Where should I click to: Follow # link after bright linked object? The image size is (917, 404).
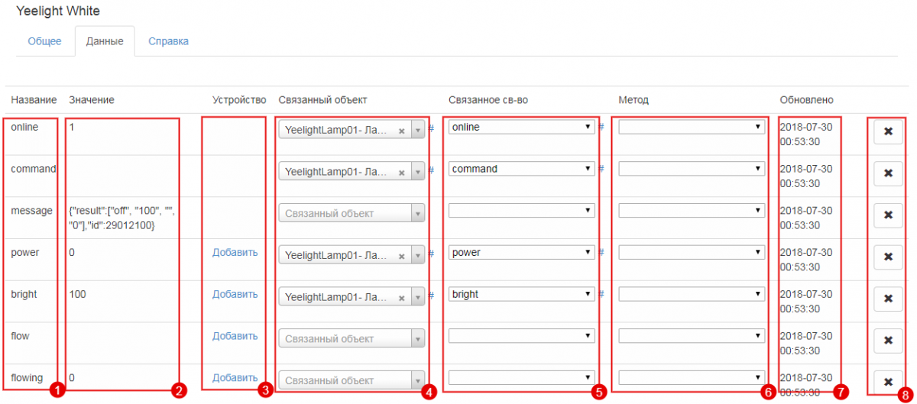click(431, 294)
